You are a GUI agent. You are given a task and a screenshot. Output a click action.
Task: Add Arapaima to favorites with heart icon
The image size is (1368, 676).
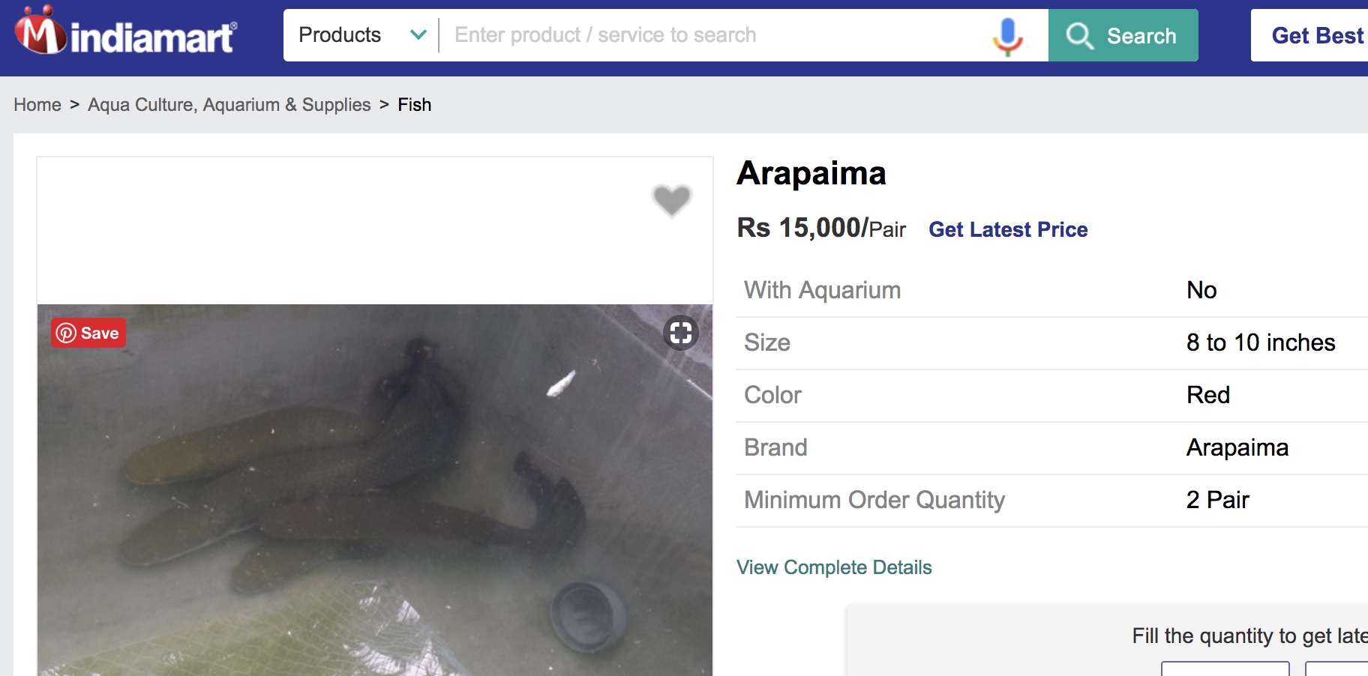(671, 200)
